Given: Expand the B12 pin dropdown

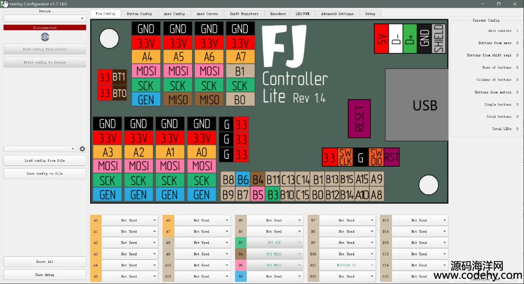Looking at the screenshot, I should pos(347,277).
